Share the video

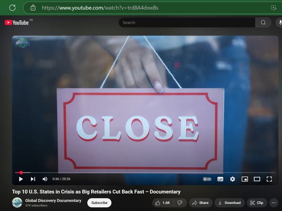click(x=201, y=203)
